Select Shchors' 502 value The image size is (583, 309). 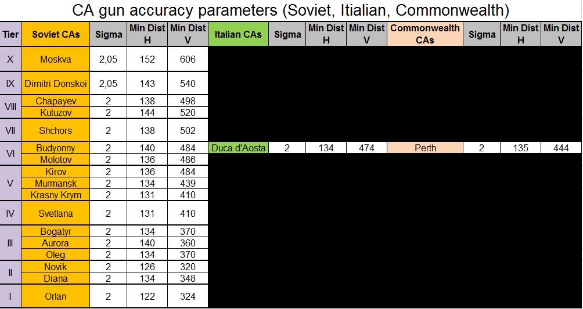[x=188, y=130]
